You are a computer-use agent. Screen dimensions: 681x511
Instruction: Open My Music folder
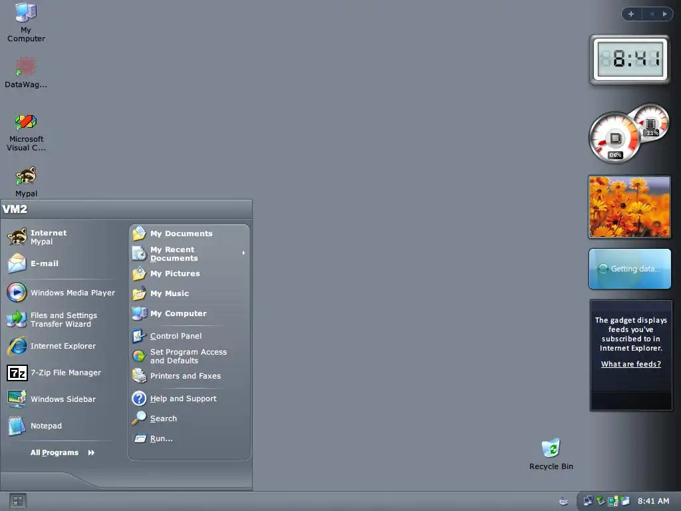pyautogui.click(x=190, y=293)
